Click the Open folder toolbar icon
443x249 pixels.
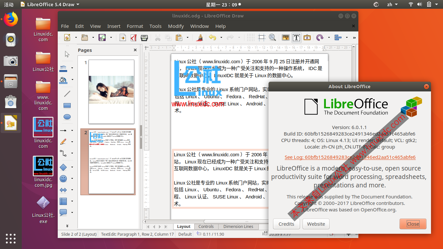[85, 38]
